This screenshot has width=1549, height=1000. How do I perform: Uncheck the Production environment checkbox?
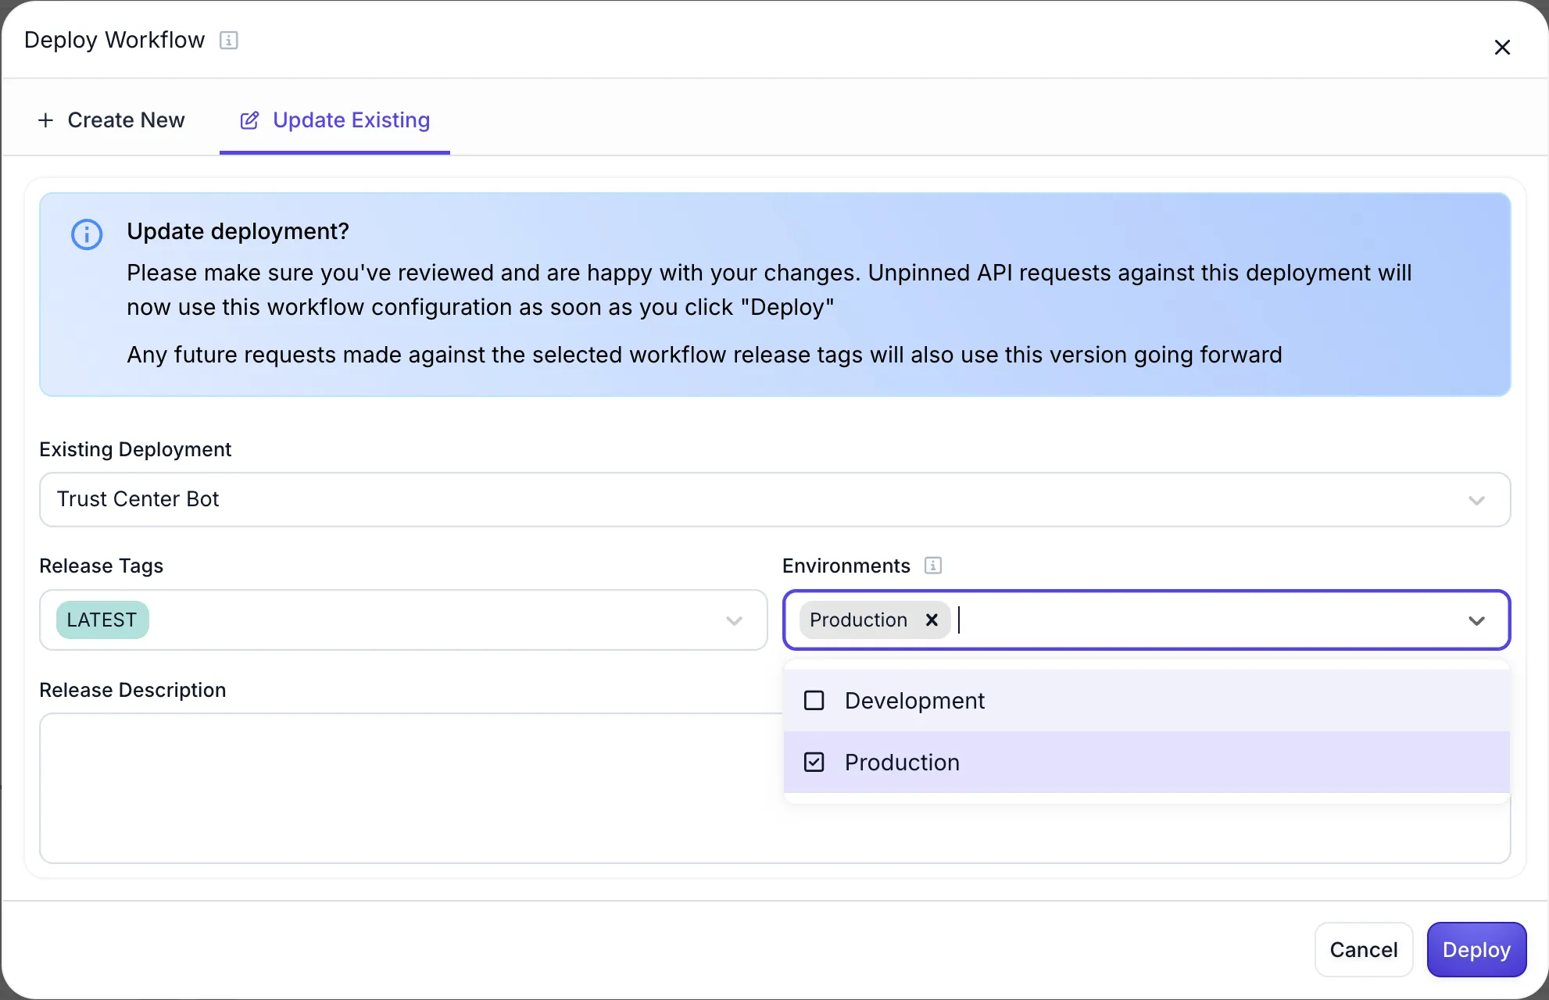(x=814, y=762)
